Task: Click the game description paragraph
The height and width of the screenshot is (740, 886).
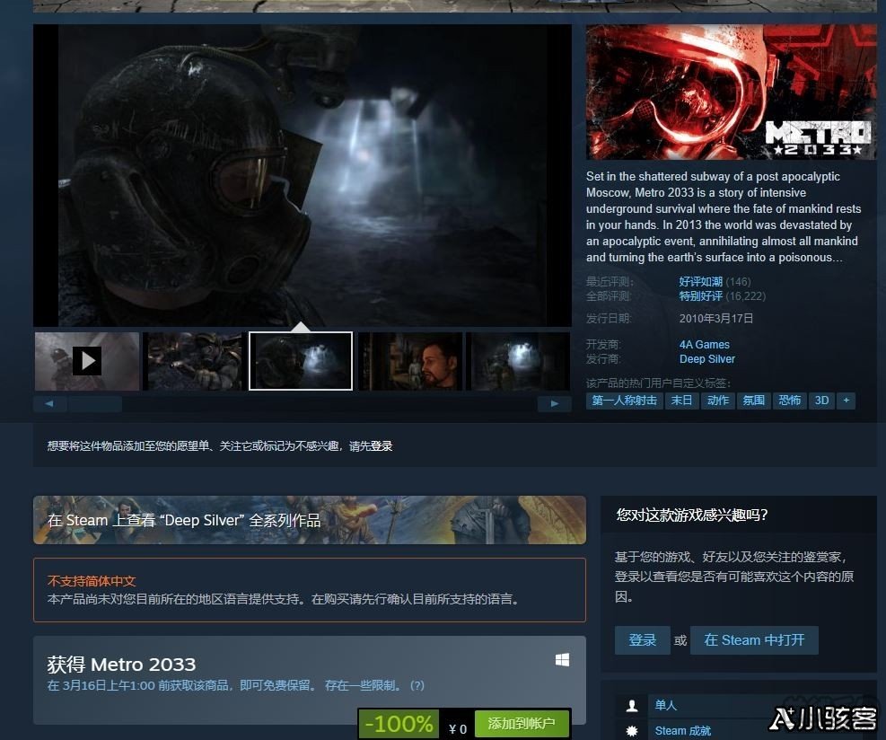Action: (724, 217)
